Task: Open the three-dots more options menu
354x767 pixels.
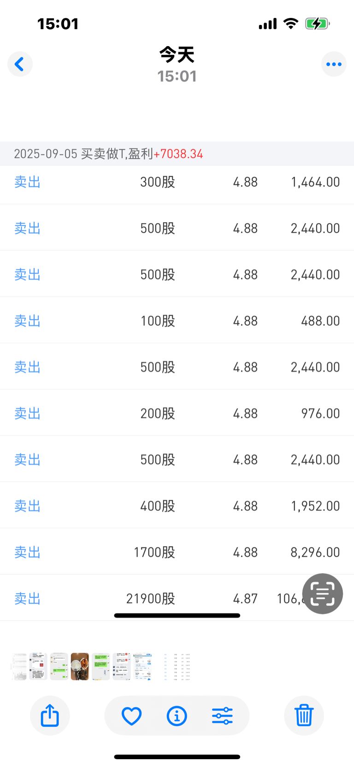Action: (334, 64)
